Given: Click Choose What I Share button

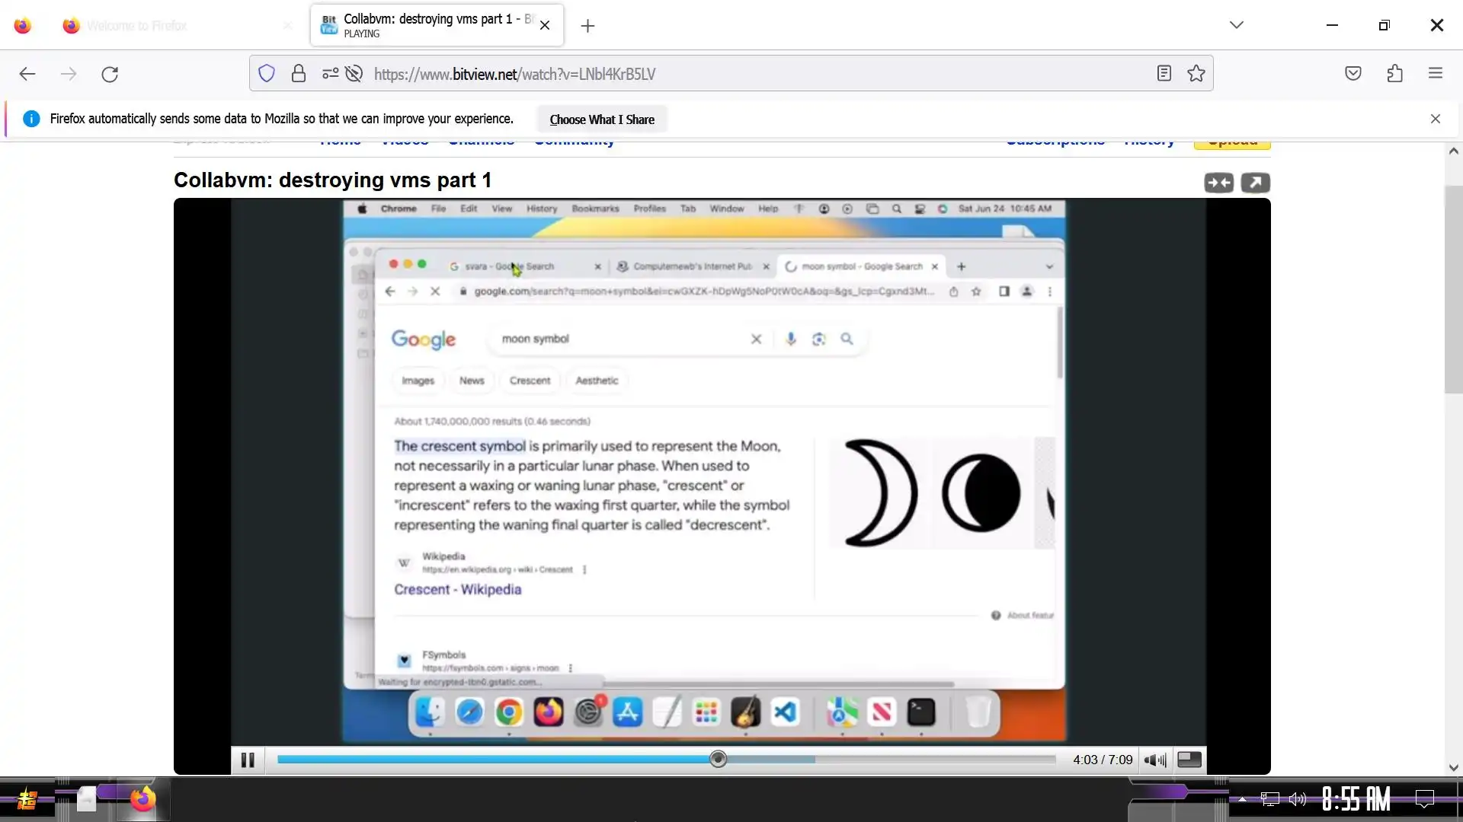Looking at the screenshot, I should tap(602, 119).
